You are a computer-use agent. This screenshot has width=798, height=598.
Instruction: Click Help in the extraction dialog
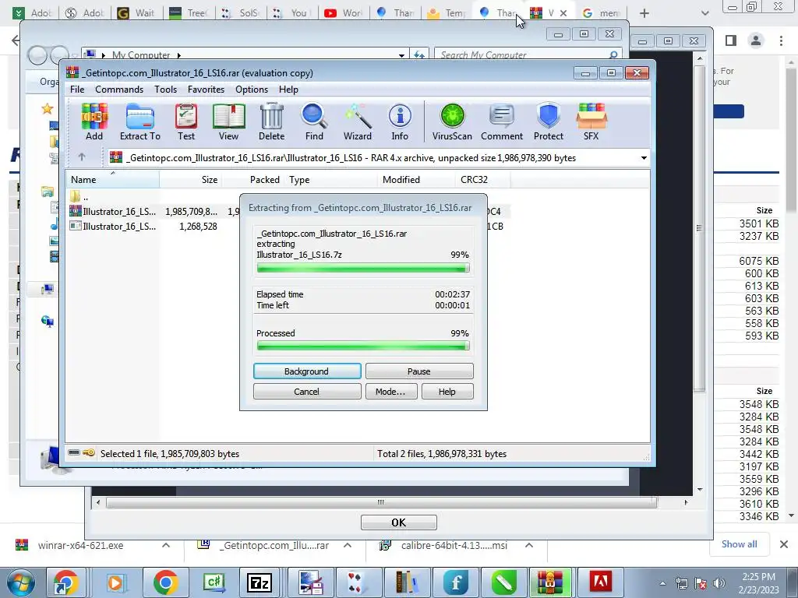pyautogui.click(x=447, y=392)
